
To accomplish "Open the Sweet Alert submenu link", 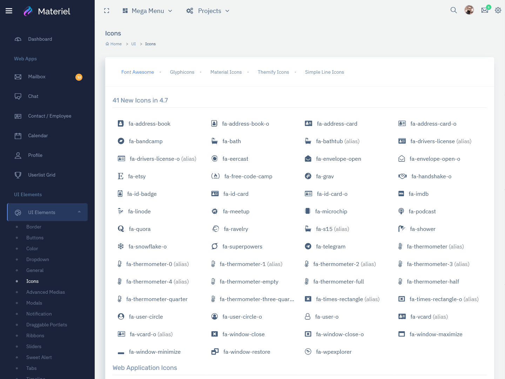I will (39, 357).
